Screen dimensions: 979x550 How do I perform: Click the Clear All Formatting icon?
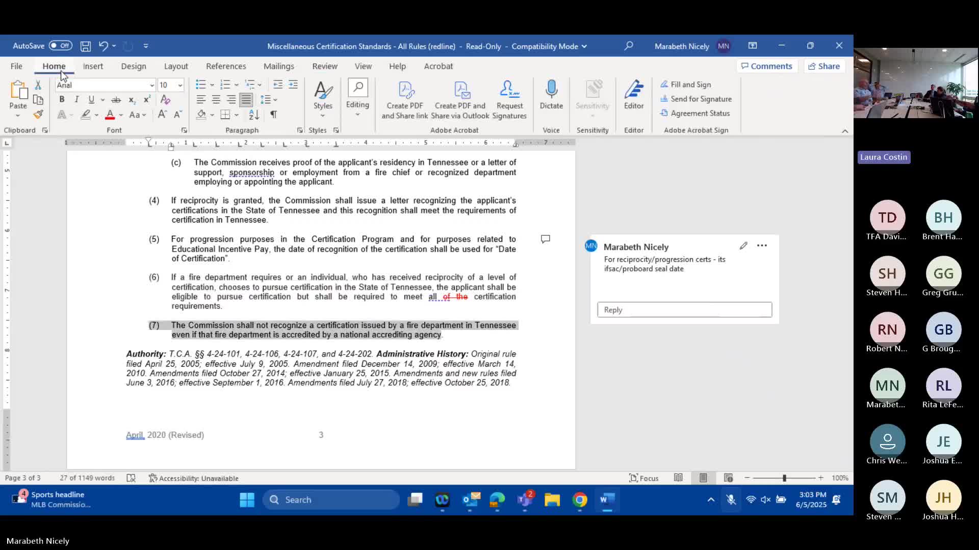(165, 99)
